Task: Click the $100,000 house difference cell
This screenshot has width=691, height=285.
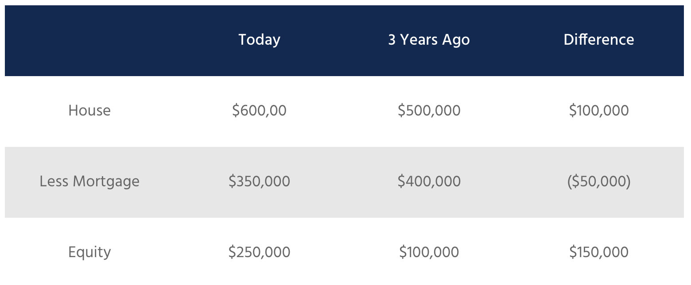Action: pyautogui.click(x=599, y=110)
